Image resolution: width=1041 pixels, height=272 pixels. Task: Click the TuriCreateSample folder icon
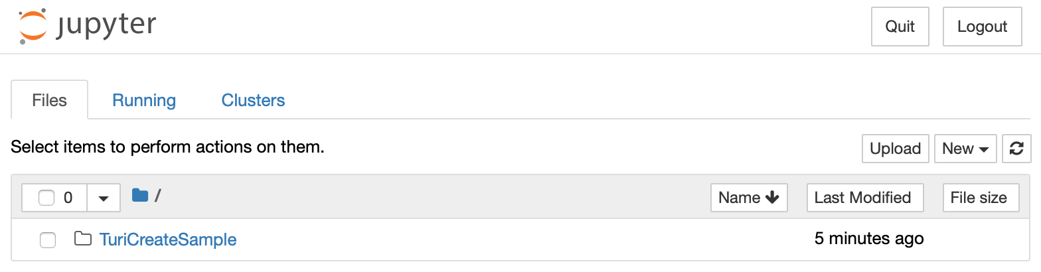(x=83, y=239)
